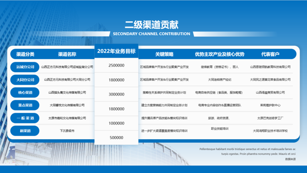307x173 pixels.
Task: Select the 职业技术培训学校 client in 新渠道 row
Action: (x=270, y=131)
